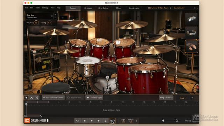Open the Song Creator panel
The width and height of the screenshot is (224, 126).
[166, 98]
